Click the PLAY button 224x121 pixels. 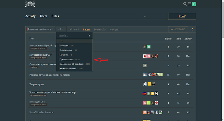tap(182, 16)
